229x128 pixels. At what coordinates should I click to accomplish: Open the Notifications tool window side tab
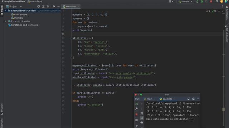[x=227, y=14]
